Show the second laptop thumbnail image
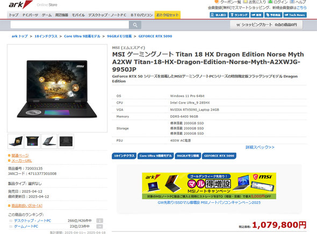This screenshot has width=317, height=234. click(32, 141)
